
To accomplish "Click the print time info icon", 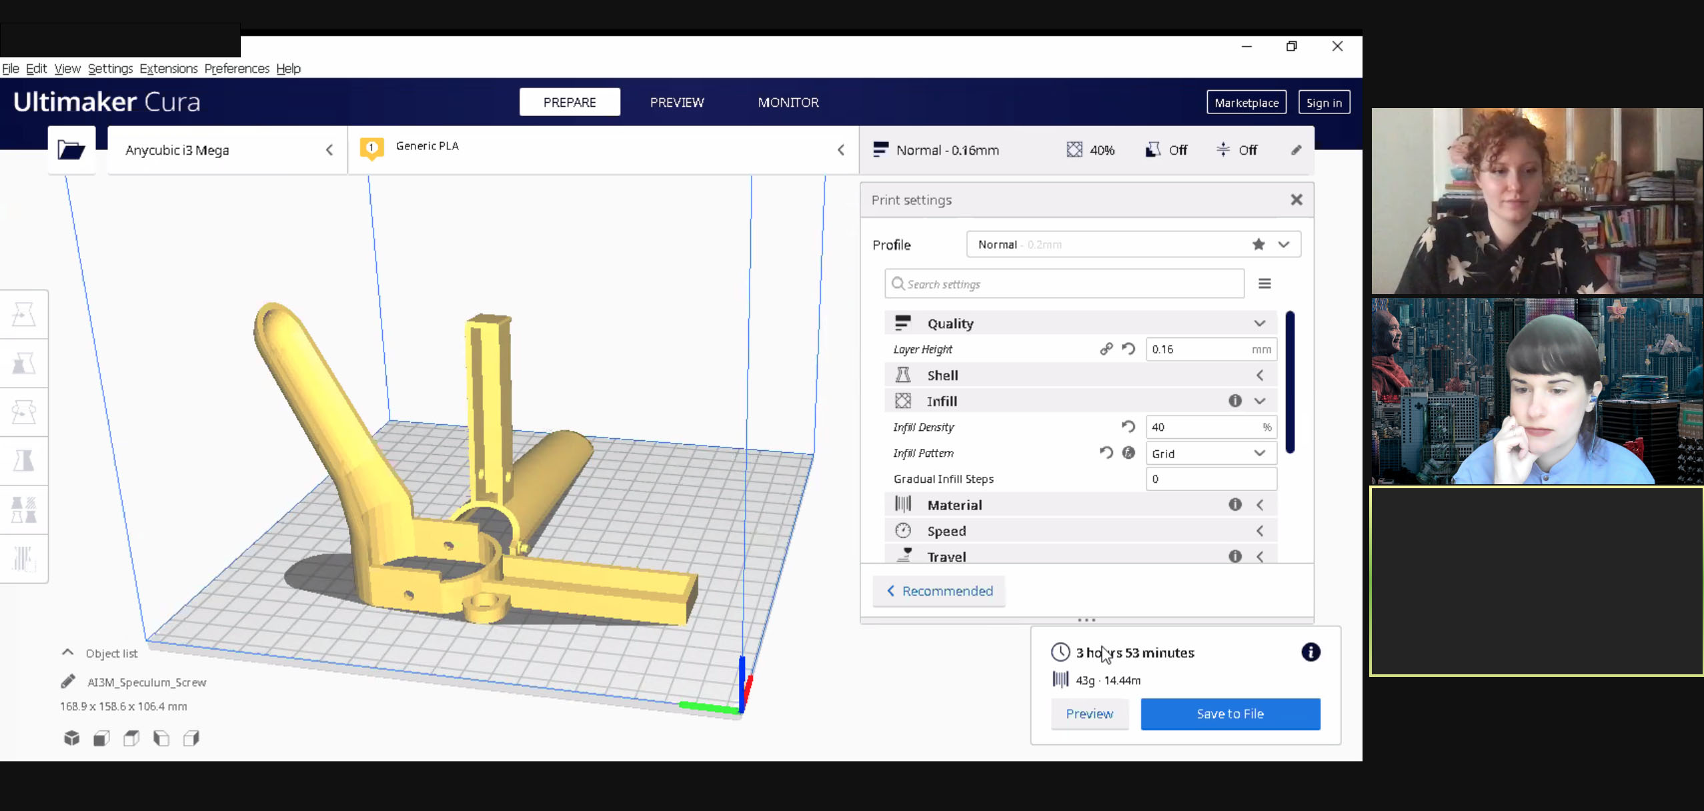I will click(1310, 652).
